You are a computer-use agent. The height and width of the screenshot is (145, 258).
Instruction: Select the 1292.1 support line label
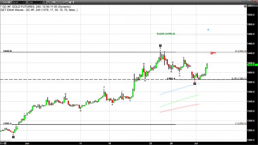pos(7,123)
